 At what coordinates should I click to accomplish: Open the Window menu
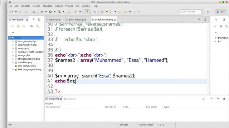pyautogui.click(x=86, y=6)
